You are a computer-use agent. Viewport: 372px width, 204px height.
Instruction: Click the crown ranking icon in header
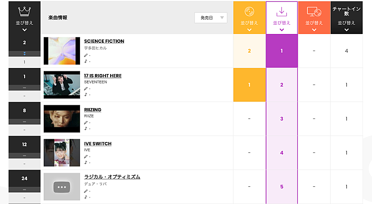[24, 12]
